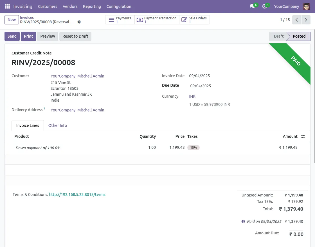
Task: Open the Payments smart button
Action: [x=120, y=20]
